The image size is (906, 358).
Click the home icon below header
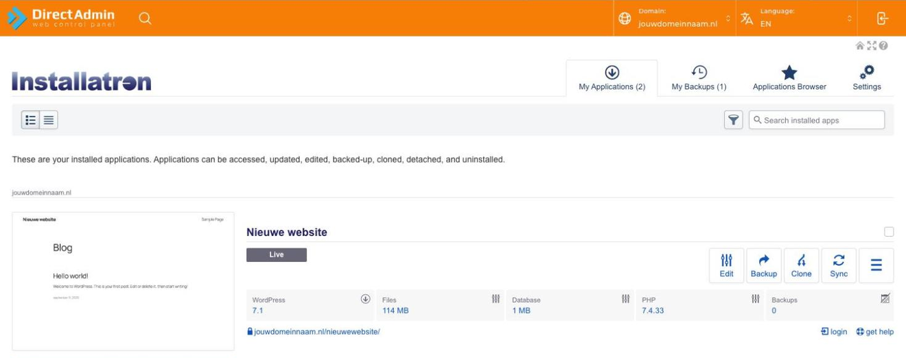tap(860, 46)
